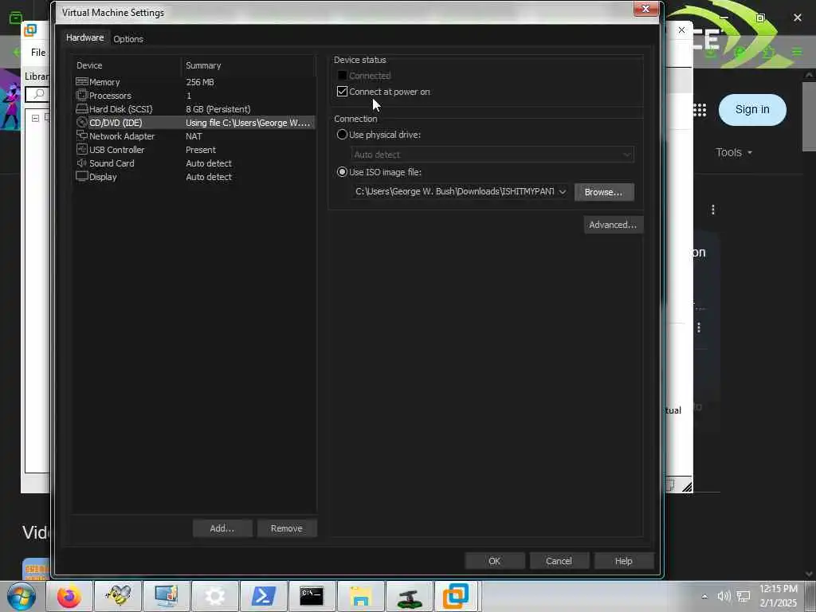Select the Hard Disk (SCSI) device icon

[82, 108]
